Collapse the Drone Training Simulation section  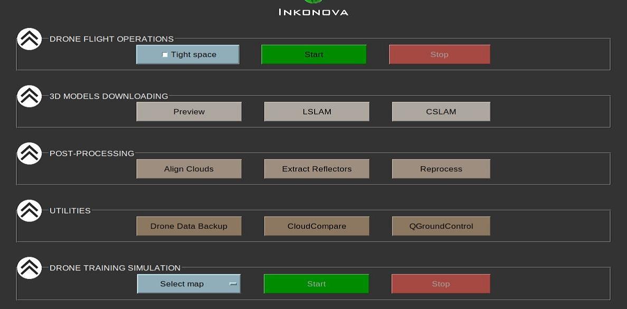point(29,268)
